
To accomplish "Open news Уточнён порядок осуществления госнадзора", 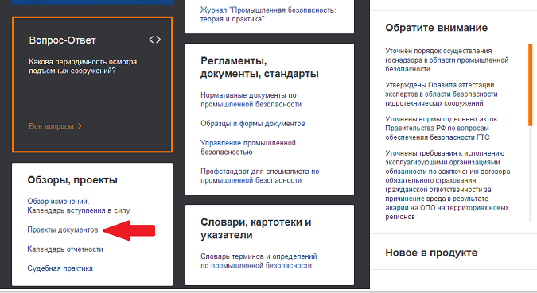I will click(x=446, y=60).
